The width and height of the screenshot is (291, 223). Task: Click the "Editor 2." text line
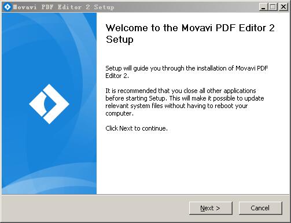pyautogui.click(x=117, y=76)
